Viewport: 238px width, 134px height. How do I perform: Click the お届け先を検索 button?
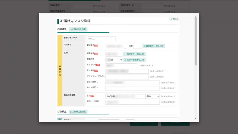point(78,29)
